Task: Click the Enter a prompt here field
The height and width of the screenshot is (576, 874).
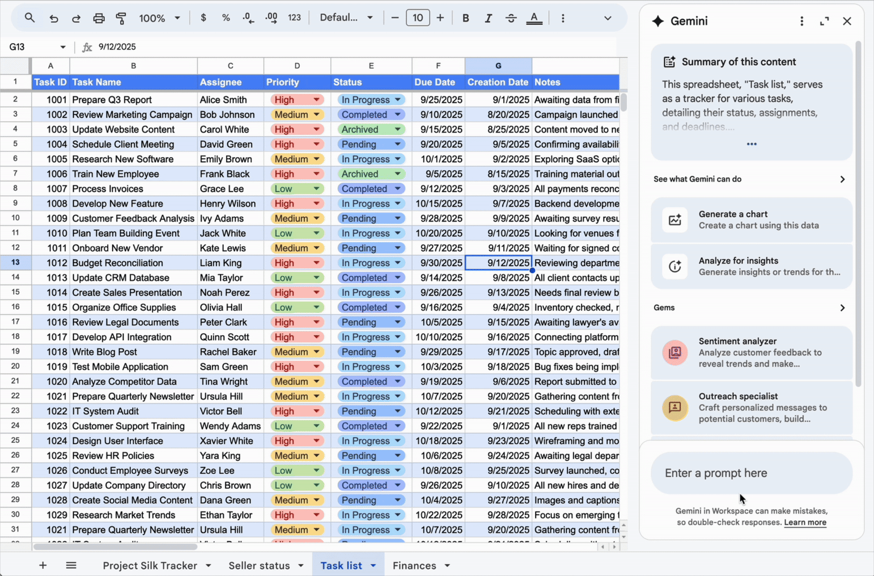Action: (x=751, y=473)
